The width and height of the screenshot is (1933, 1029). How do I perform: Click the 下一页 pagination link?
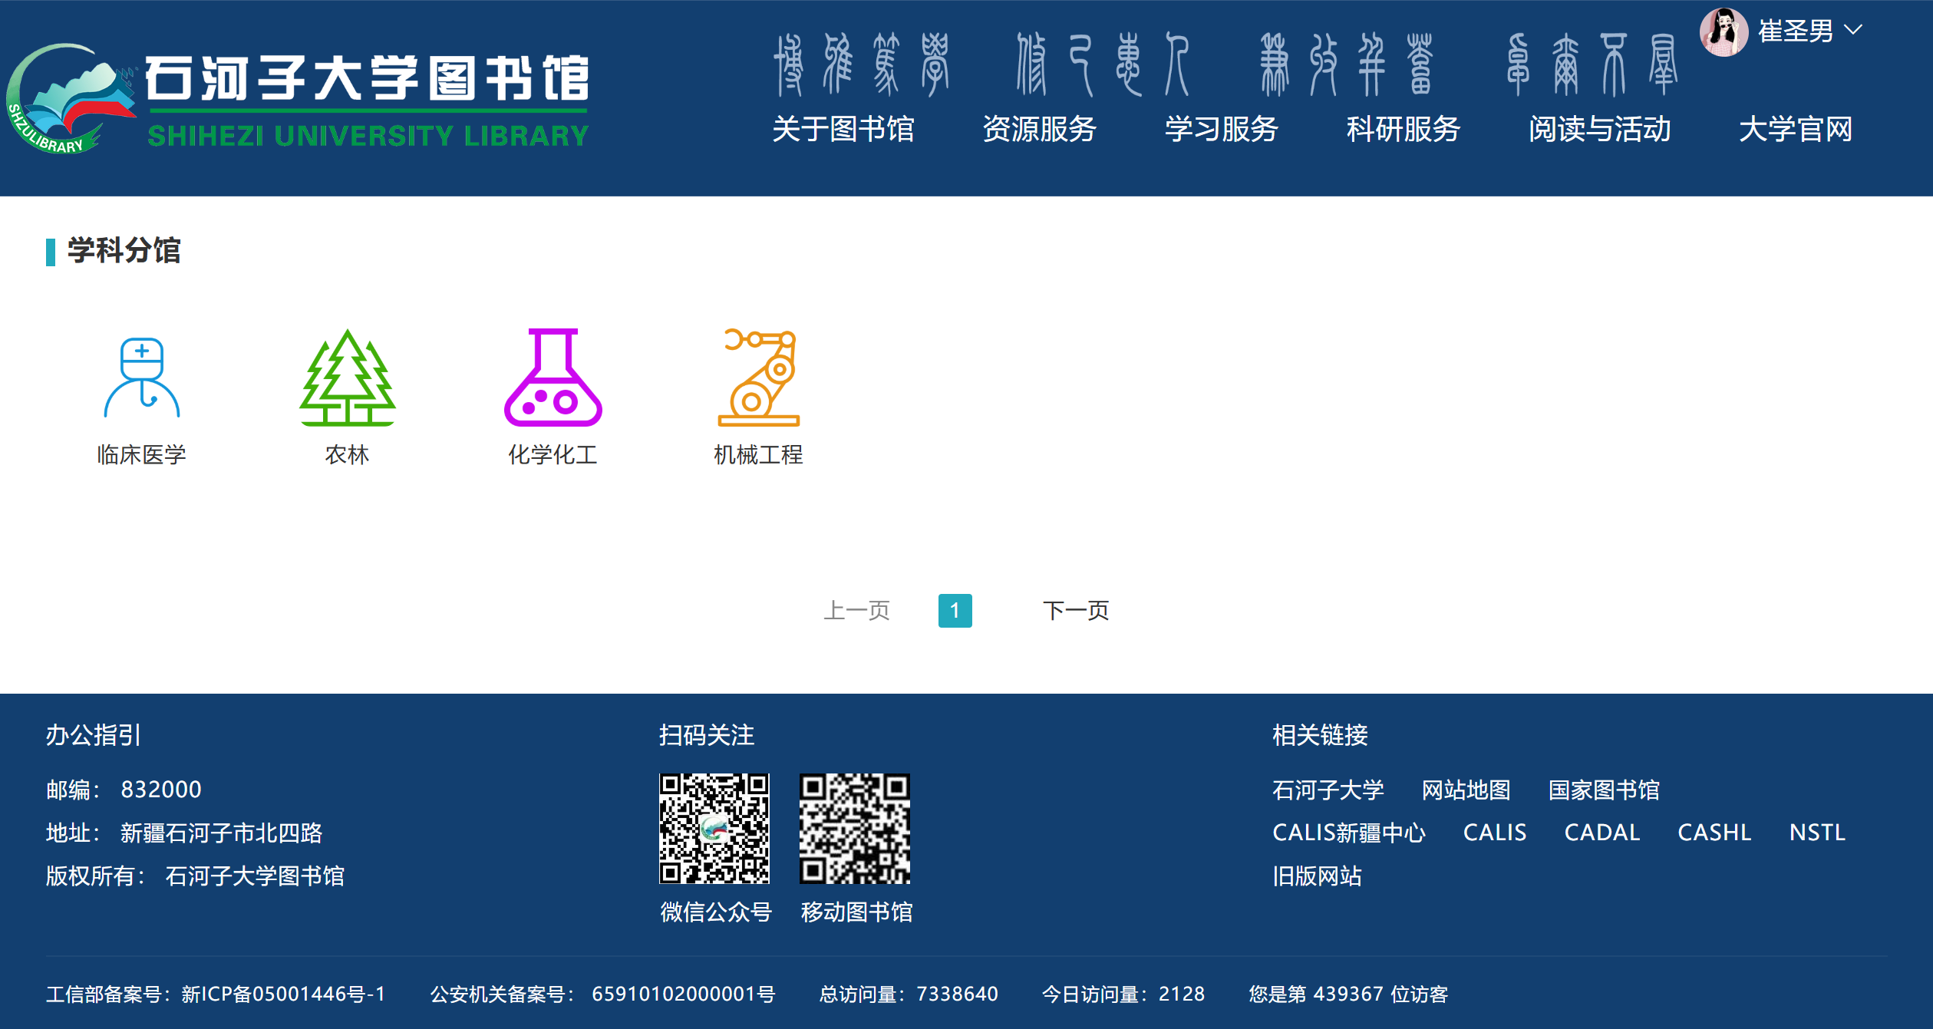(x=1075, y=611)
